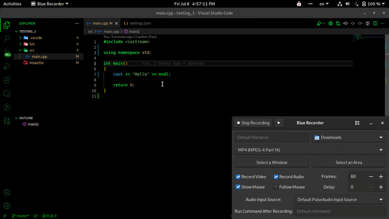Switch to the settings.json tab
The height and width of the screenshot is (219, 389).
pos(137,23)
